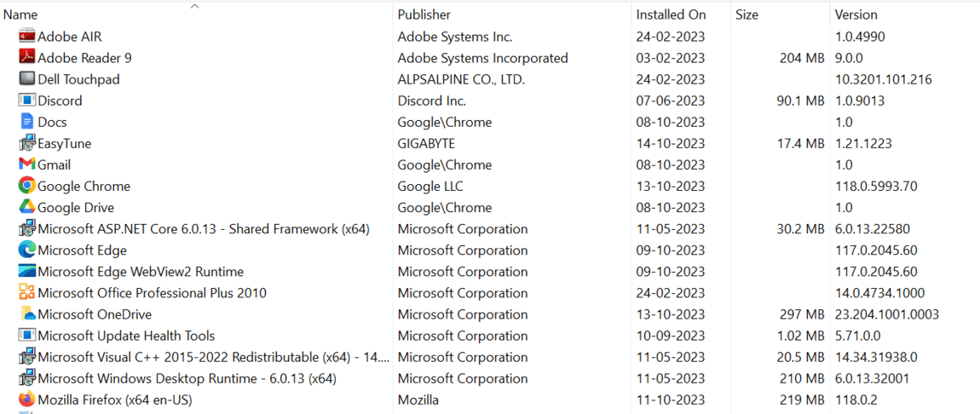Select the Google Chrome icon

point(27,186)
